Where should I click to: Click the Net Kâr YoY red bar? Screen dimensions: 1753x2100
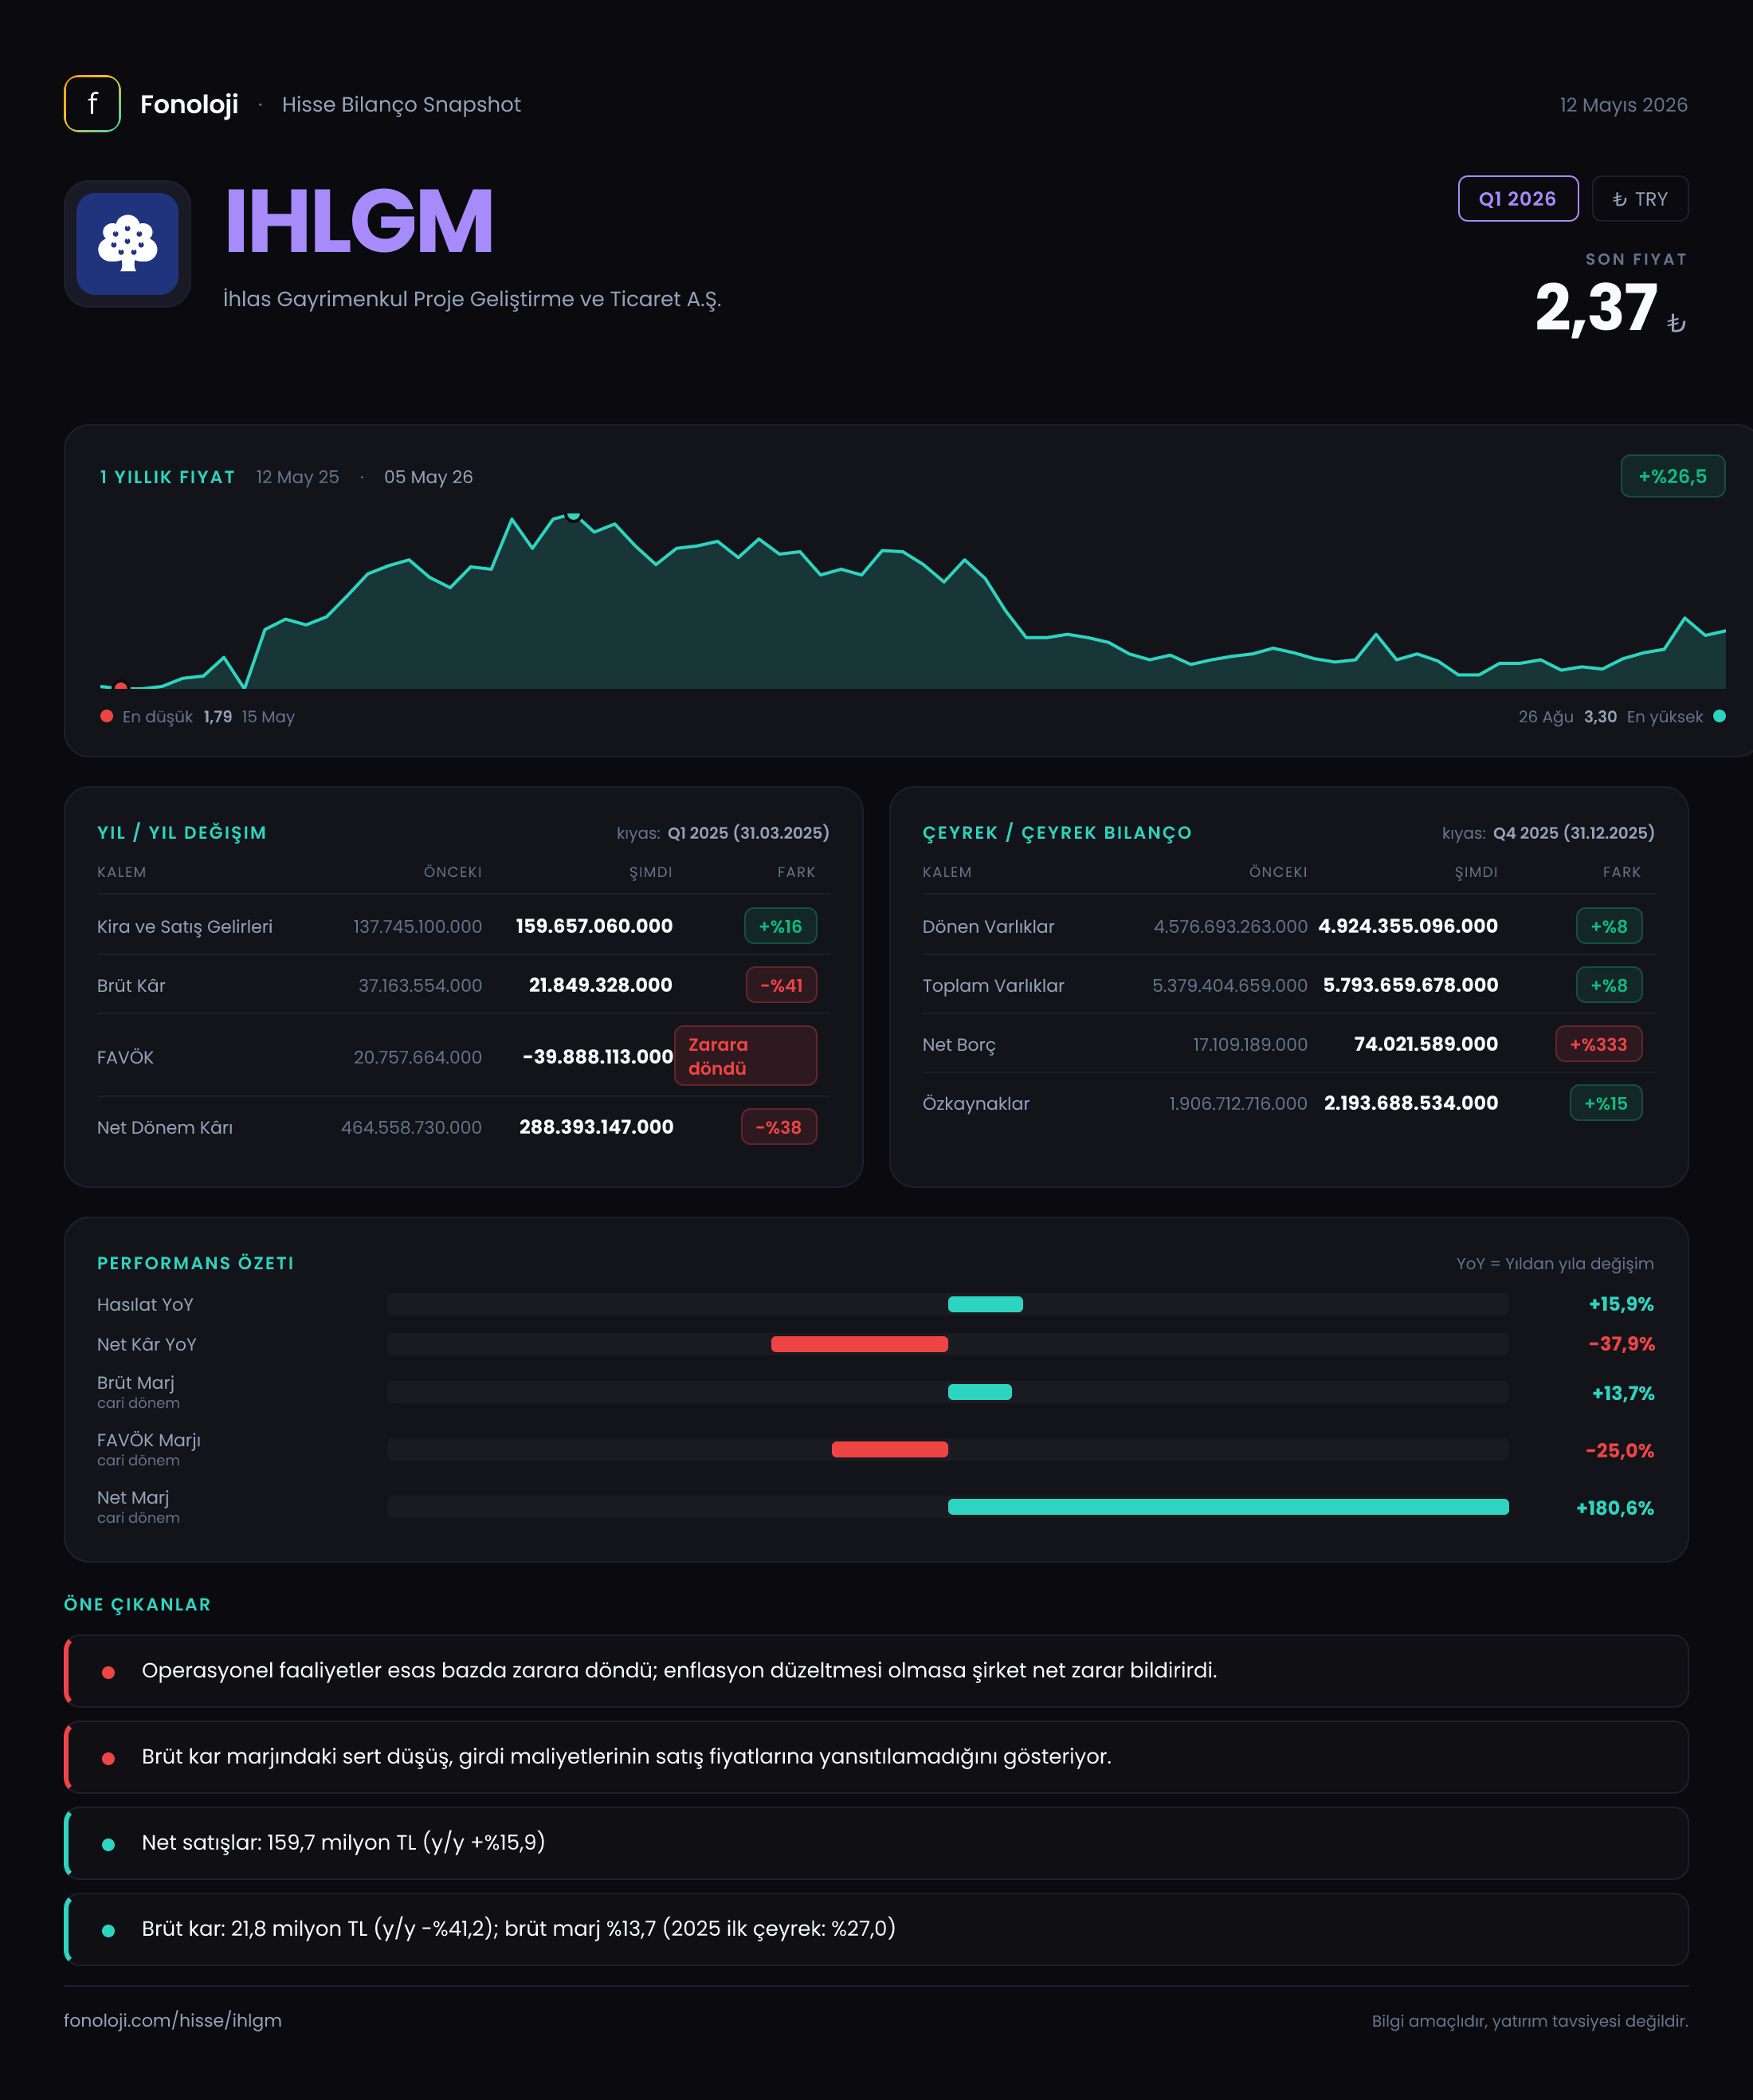pyautogui.click(x=860, y=1344)
